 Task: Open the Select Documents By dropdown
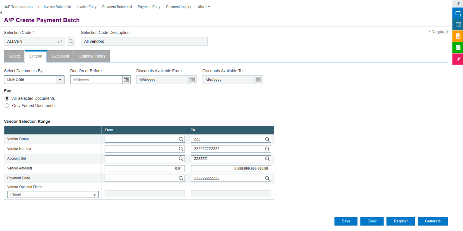pyautogui.click(x=60, y=79)
